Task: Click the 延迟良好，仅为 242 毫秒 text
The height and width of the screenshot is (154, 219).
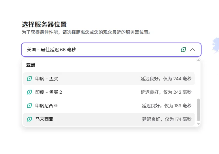Action: 166,92
